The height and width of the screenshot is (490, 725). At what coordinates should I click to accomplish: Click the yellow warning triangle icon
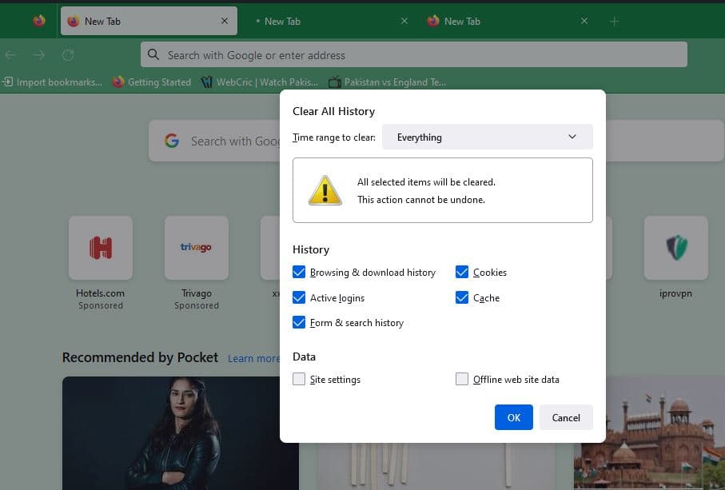[325, 190]
